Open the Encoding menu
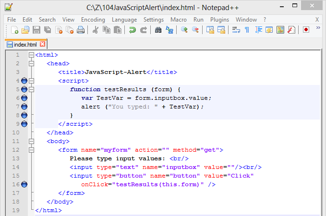 pos(93,20)
